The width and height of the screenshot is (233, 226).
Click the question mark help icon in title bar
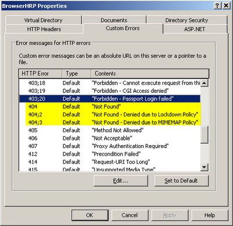pos(217,6)
